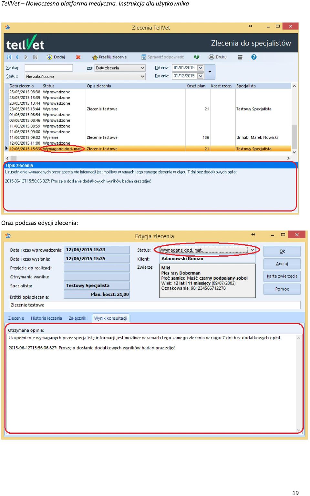Open Status dropdown in Edycja zlecenia
This screenshot has width=310, height=496.
253,250
